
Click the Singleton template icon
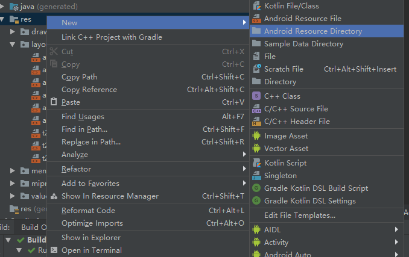256,176
